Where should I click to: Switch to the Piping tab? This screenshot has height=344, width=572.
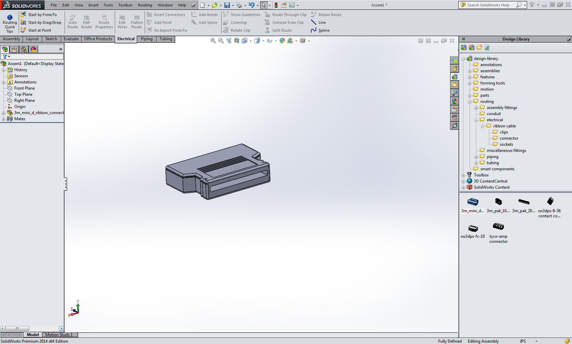pyautogui.click(x=147, y=39)
